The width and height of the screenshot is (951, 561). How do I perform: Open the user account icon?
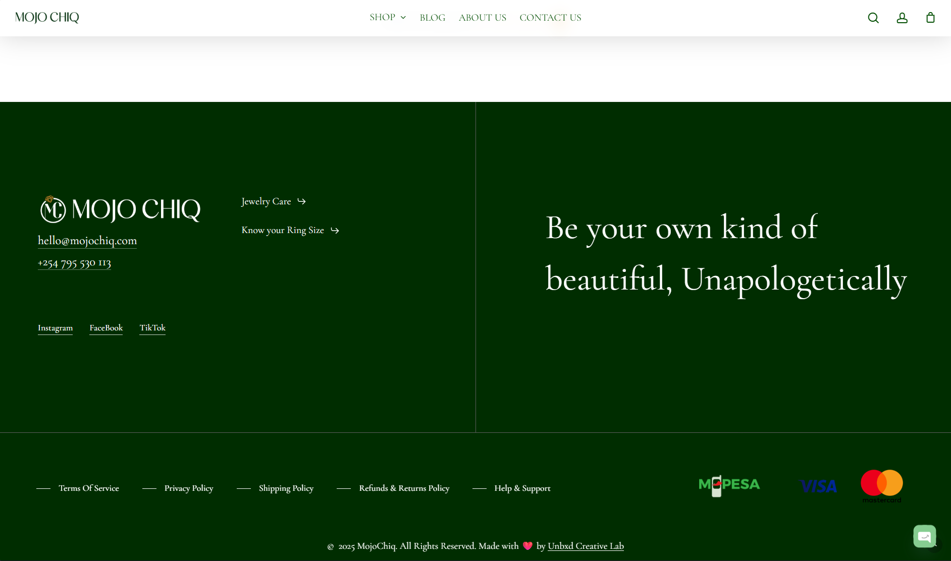[902, 18]
